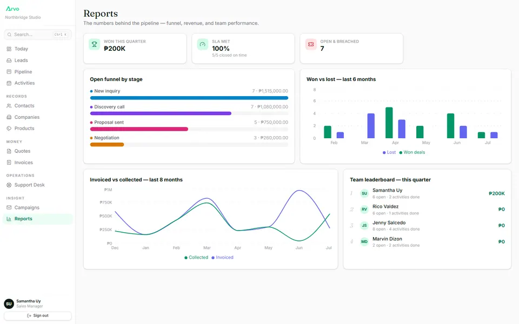Click the gauge icon on SLA Met card
Image resolution: width=519 pixels, height=324 pixels.
(x=203, y=44)
